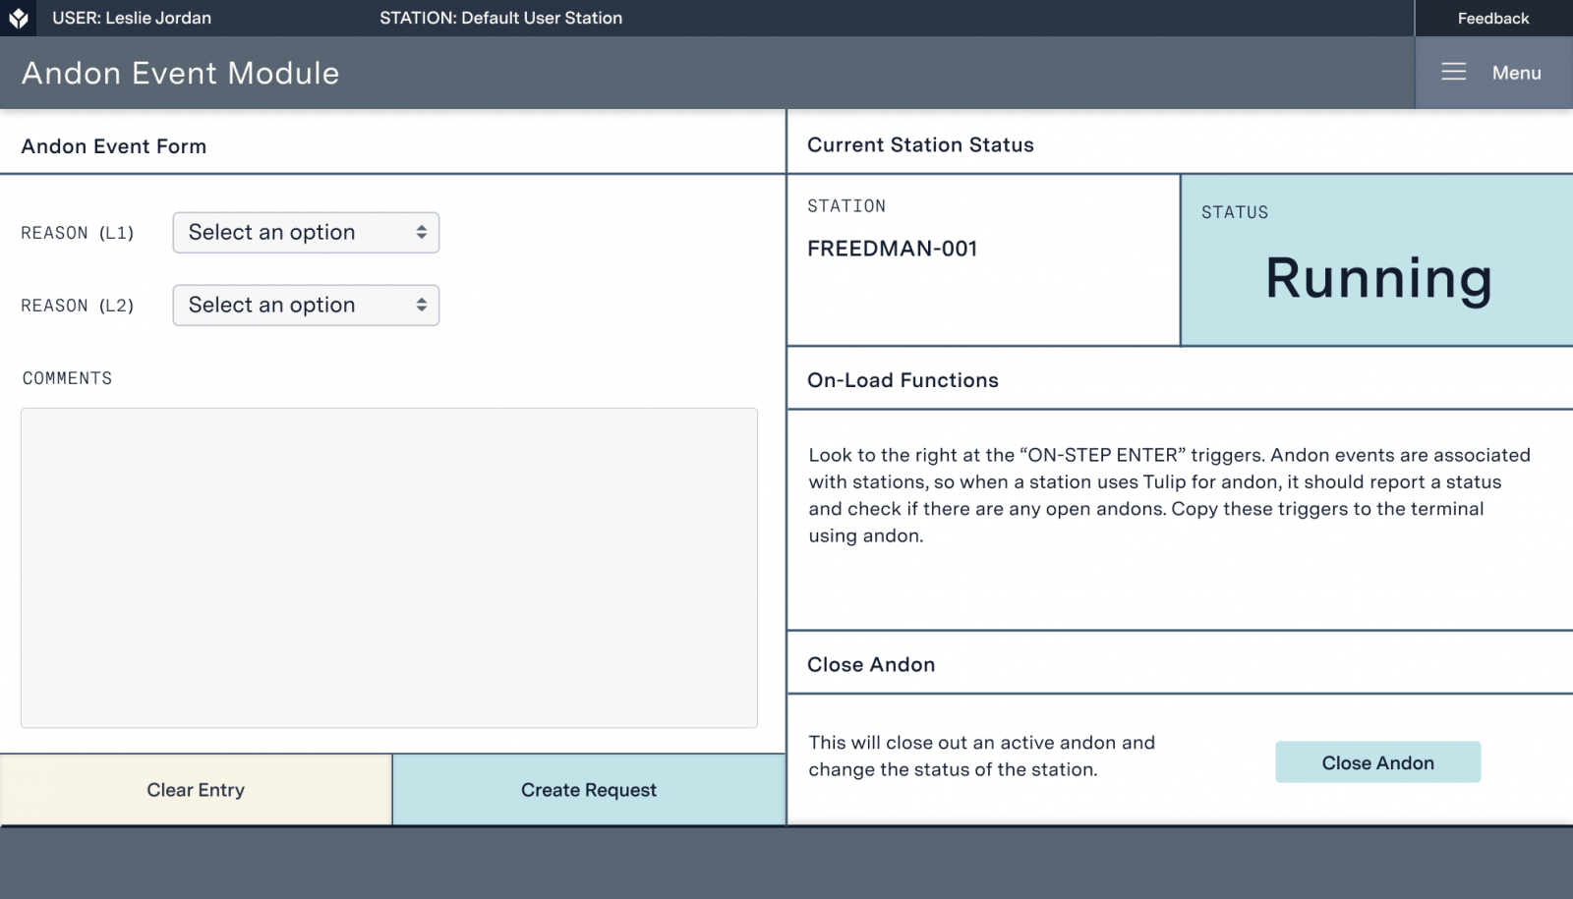Click the Menu label in header
The height and width of the screenshot is (899, 1573).
click(x=1516, y=73)
